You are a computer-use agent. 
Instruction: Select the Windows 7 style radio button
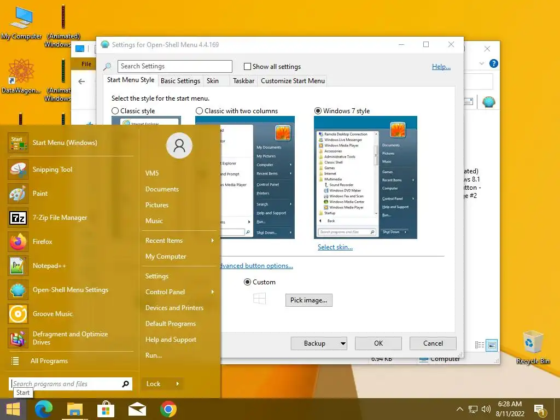click(x=318, y=111)
